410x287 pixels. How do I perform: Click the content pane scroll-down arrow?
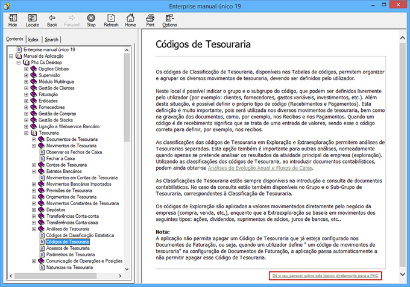[x=403, y=274]
